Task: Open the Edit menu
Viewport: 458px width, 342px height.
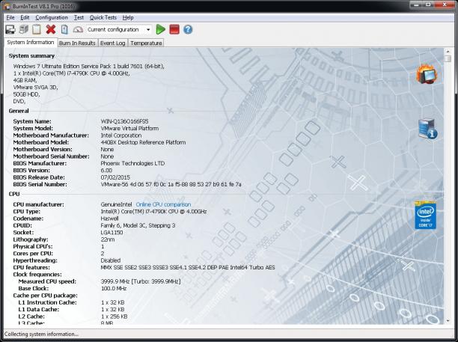Action: pyautogui.click(x=25, y=17)
